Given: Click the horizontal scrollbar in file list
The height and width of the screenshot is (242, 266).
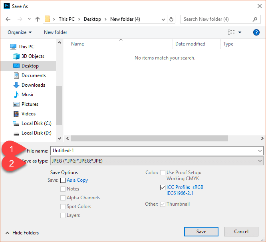Looking at the screenshot, I should (149, 139).
